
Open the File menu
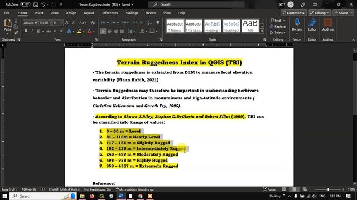[7, 13]
